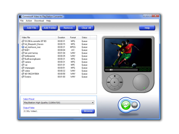Click the film icon beside 03-206-la sonnette-30"-BD
This screenshot has height=134, width=179.
tap(23, 41)
